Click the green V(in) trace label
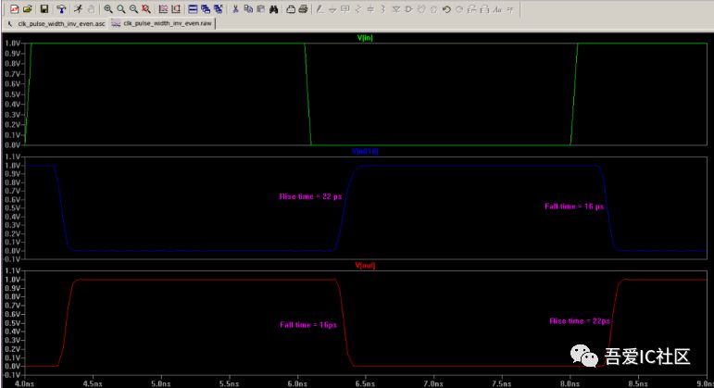This screenshot has width=714, height=388. pyautogui.click(x=365, y=38)
